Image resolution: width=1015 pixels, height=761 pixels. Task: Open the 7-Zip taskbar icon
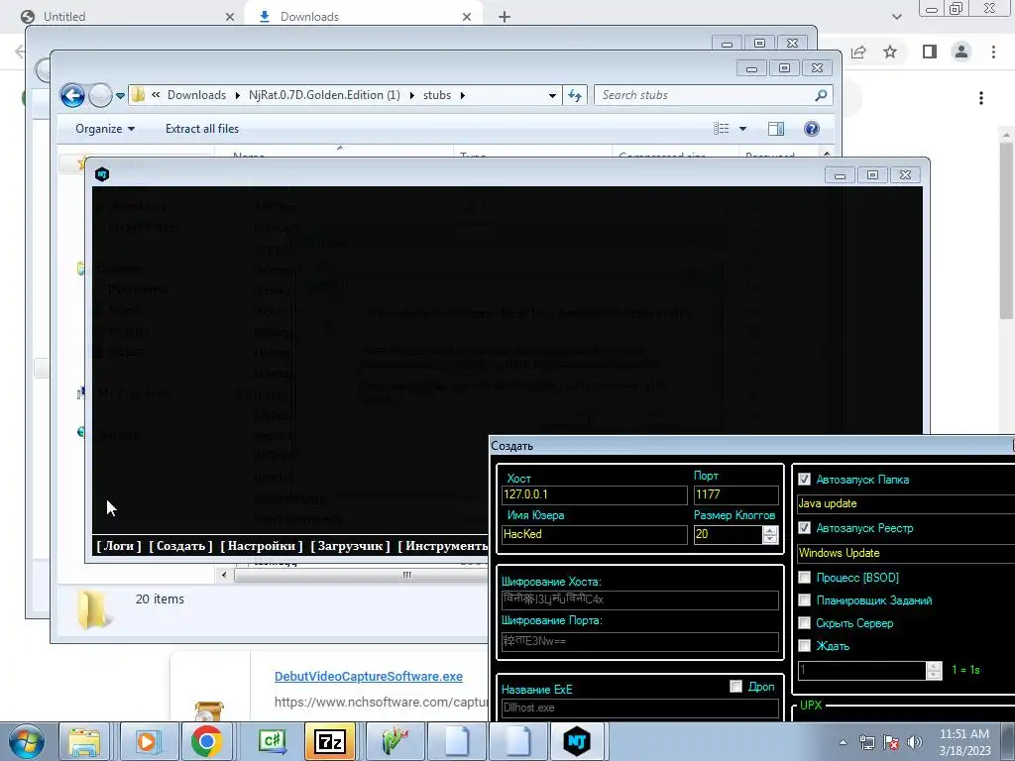(329, 741)
